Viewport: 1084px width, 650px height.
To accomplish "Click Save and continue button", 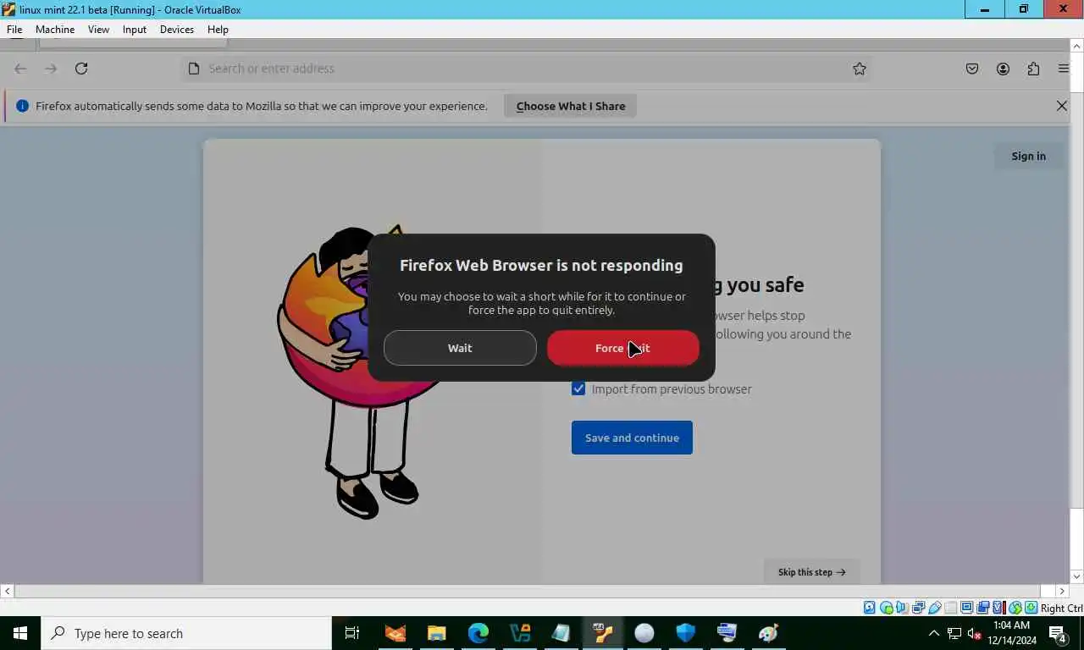I will click(632, 438).
